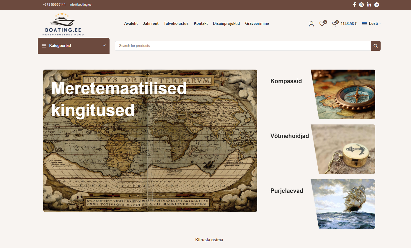Click the Estonian flag icon

[x=365, y=24]
